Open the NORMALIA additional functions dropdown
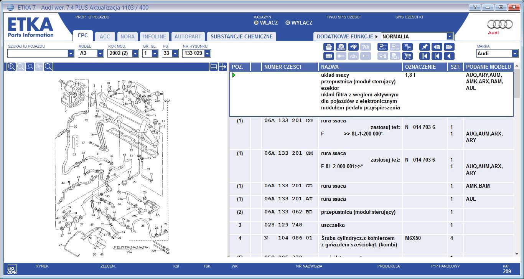Image resolution: width=524 pixels, height=279 pixels. pyautogui.click(x=450, y=36)
